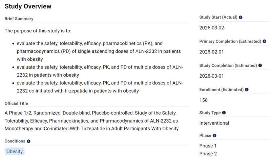The image size is (271, 160).
Task: Click the Phase 2 entry
Action: tap(208, 154)
